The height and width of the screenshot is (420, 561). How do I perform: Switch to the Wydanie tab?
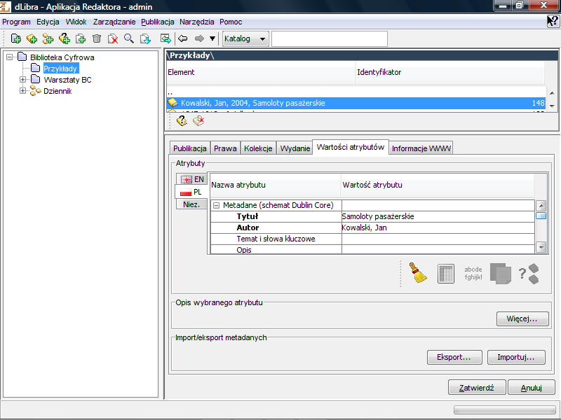pyautogui.click(x=295, y=148)
